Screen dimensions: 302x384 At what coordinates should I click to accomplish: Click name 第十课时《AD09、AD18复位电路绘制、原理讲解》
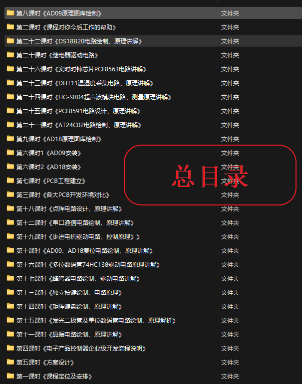pos(84,250)
